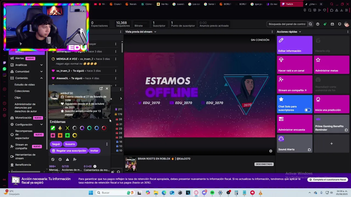This screenshot has height=197, width=351.
Task: Add a new quick action tile
Action: 332,144
